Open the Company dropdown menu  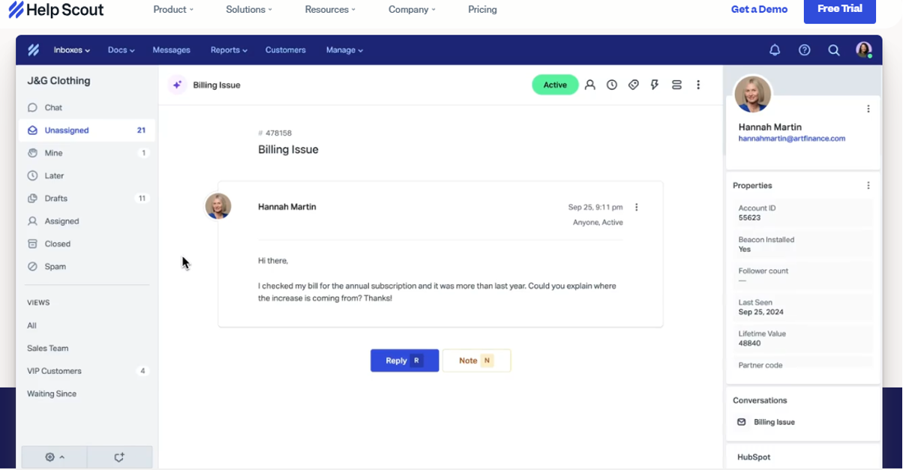point(411,10)
